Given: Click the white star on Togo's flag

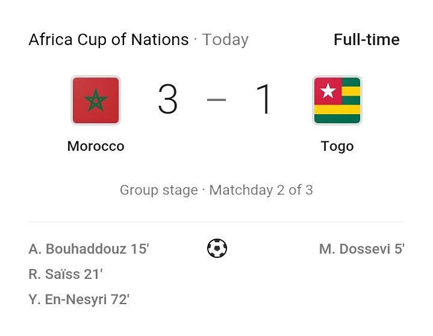Looking at the screenshot, I should click(328, 91).
